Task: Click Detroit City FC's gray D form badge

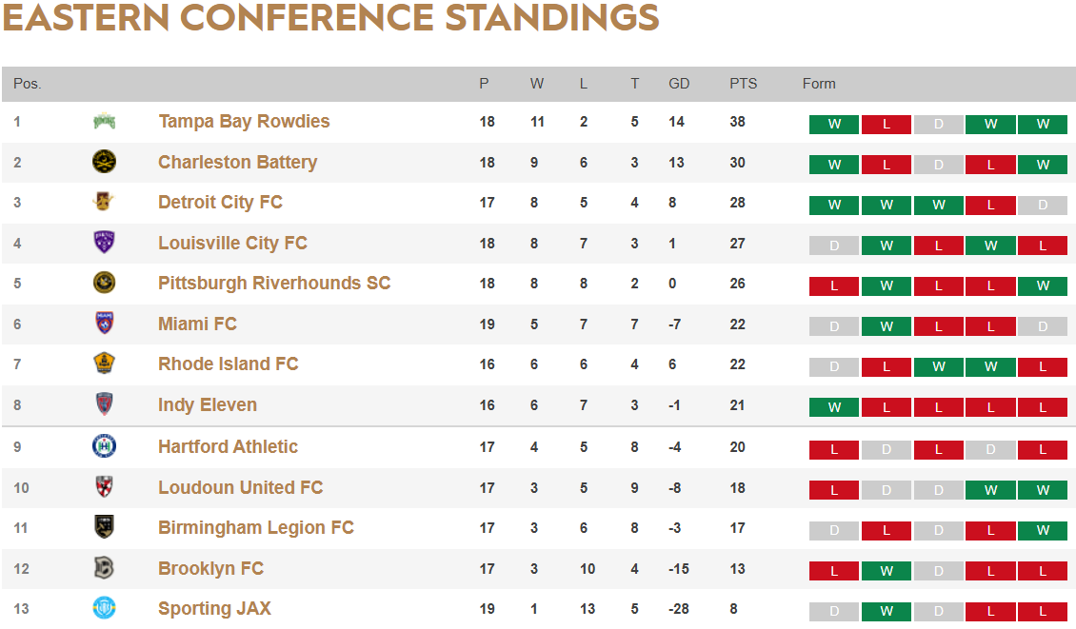Action: [x=1043, y=206]
